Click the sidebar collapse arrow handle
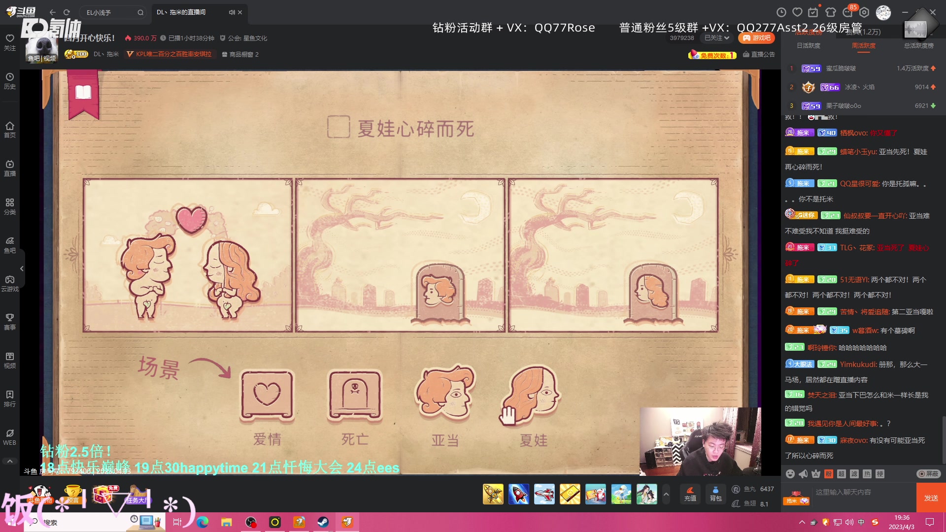 pos(22,268)
